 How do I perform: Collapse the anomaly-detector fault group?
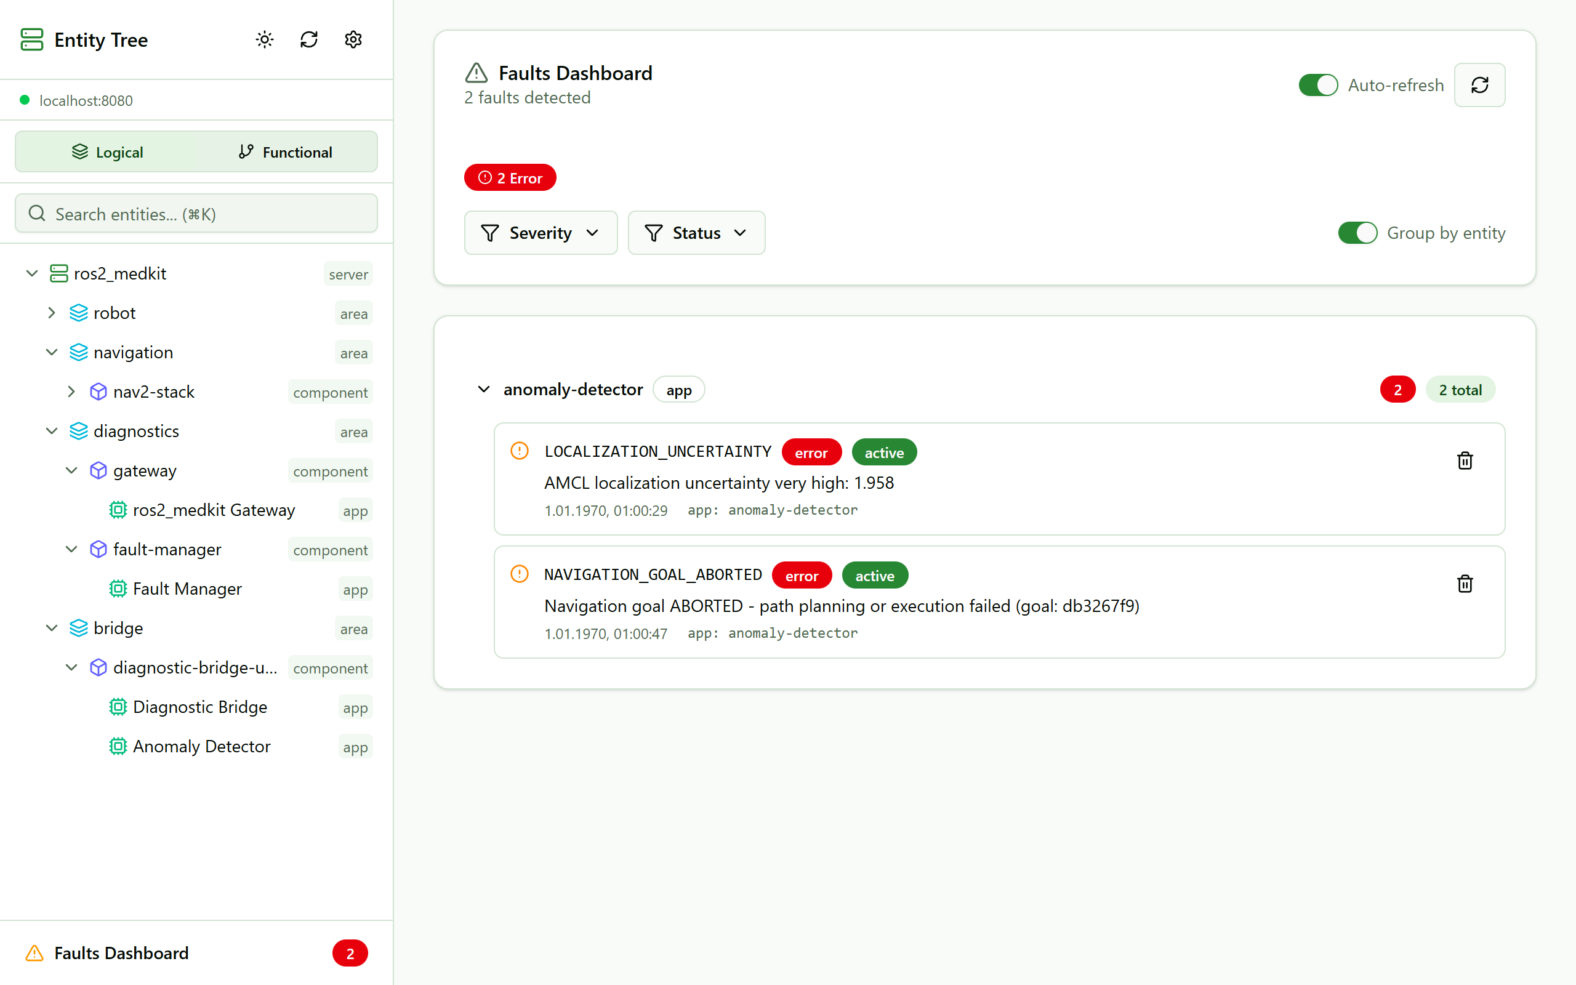tap(484, 390)
